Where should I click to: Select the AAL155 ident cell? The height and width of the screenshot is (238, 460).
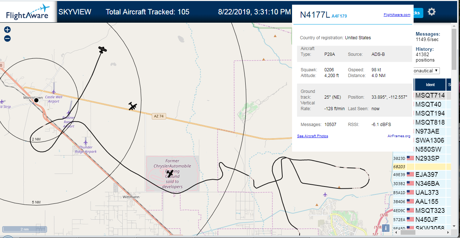coord(430,202)
